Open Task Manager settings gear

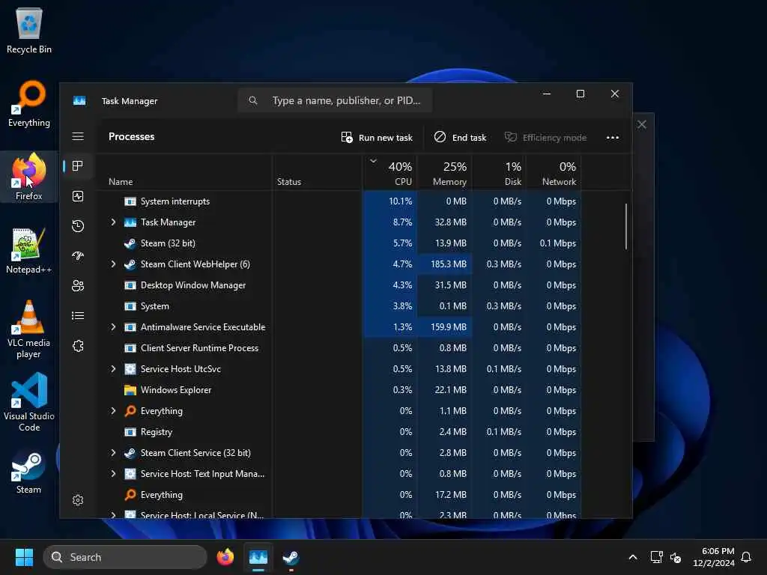click(x=78, y=500)
